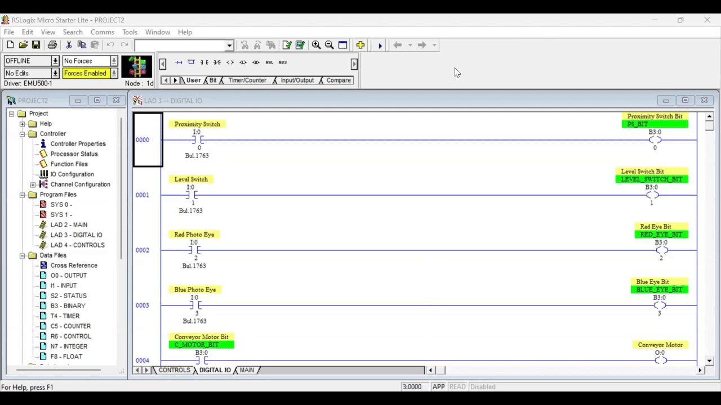Toggle the ladder window view icon
Viewport: 721px width, 405px height.
pyautogui.click(x=342, y=45)
